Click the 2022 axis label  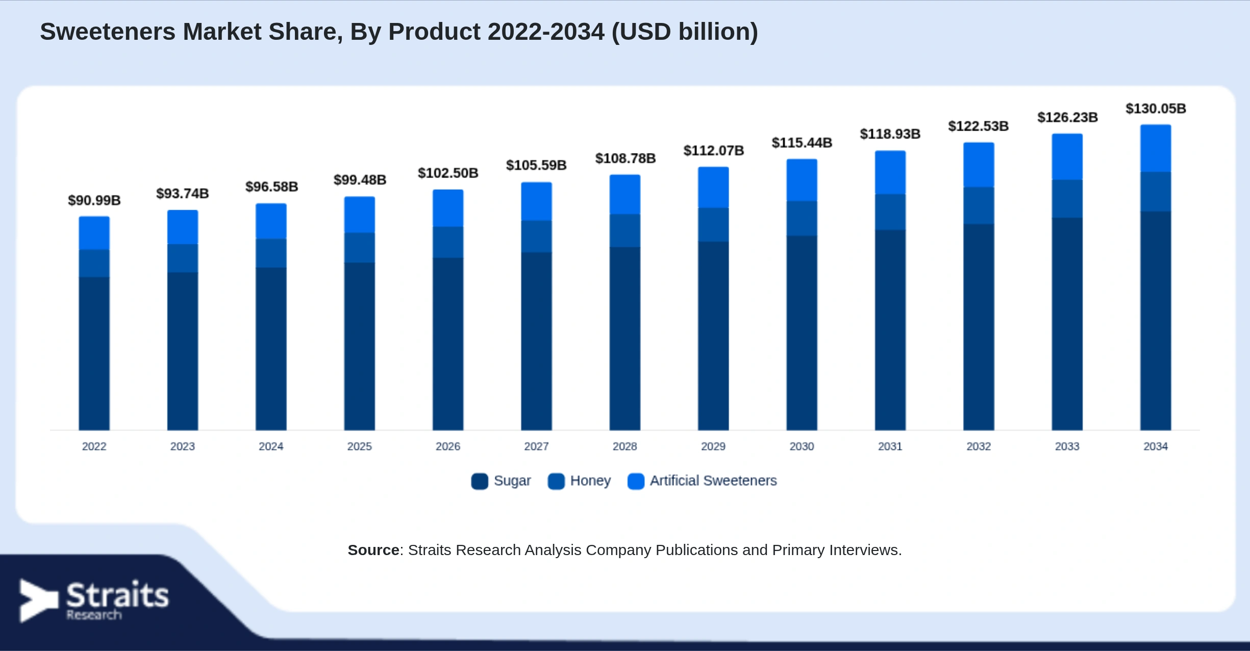pyautogui.click(x=94, y=446)
